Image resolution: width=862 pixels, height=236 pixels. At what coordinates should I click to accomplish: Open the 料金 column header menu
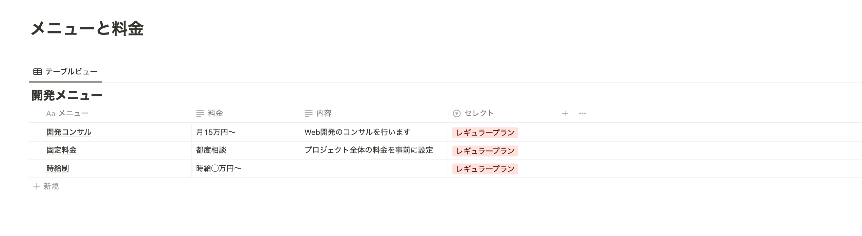246,114
